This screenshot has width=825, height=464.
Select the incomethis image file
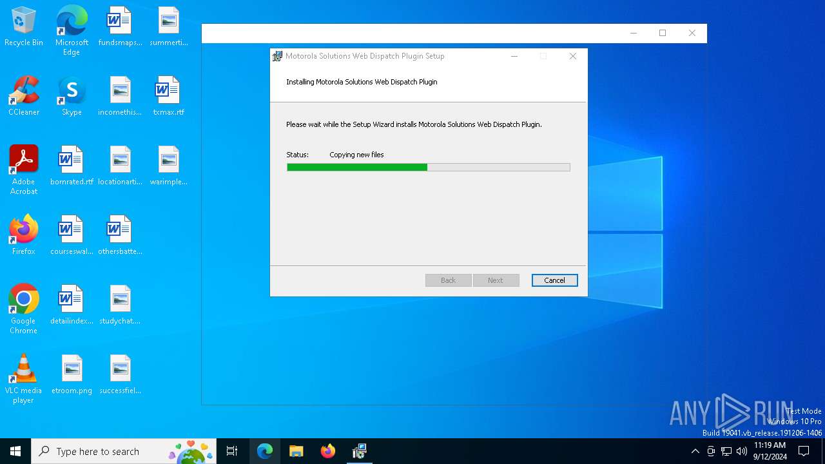coord(120,97)
